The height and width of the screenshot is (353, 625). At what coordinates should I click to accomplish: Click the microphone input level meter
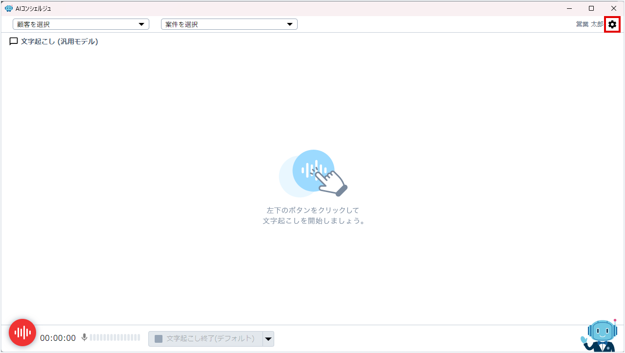tap(115, 337)
